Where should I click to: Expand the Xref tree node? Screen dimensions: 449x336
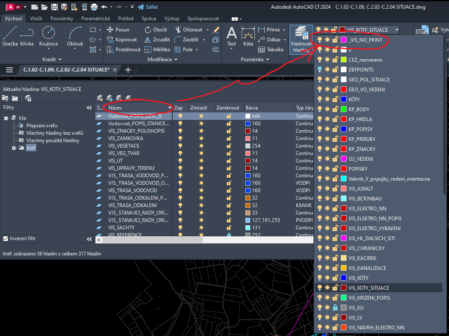pyautogui.click(x=14, y=148)
